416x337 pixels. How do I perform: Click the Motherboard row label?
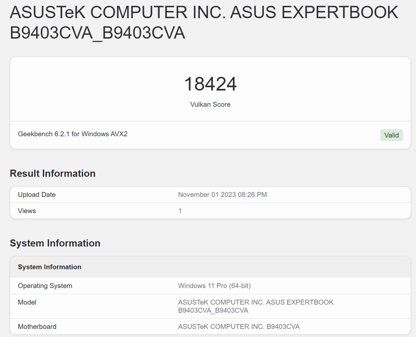point(37,327)
